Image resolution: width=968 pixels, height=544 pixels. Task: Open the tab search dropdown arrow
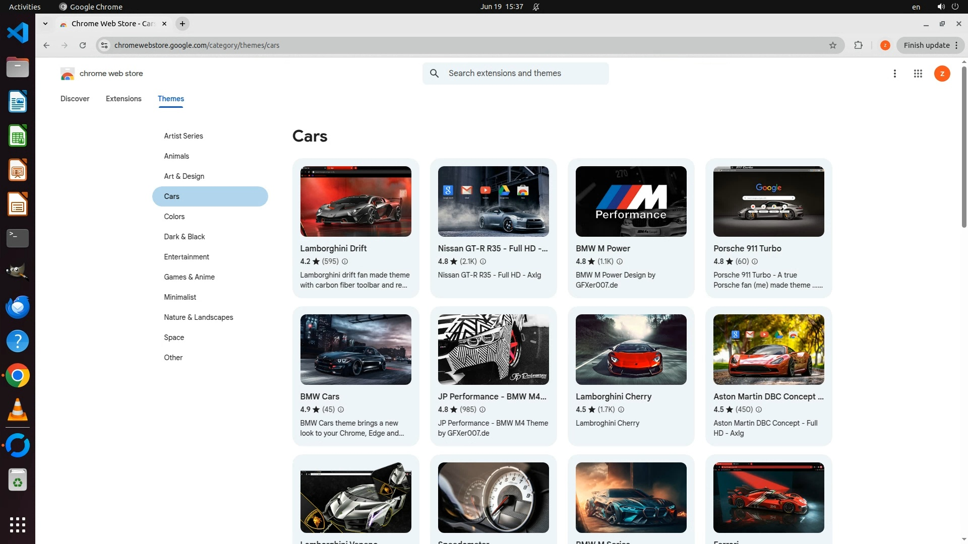[x=45, y=24]
